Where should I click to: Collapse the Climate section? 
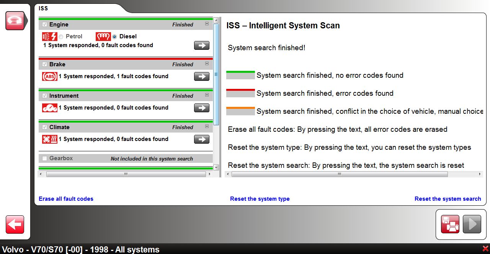point(207,126)
